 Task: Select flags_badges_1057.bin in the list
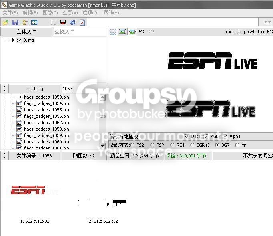pyautogui.click(x=46, y=123)
